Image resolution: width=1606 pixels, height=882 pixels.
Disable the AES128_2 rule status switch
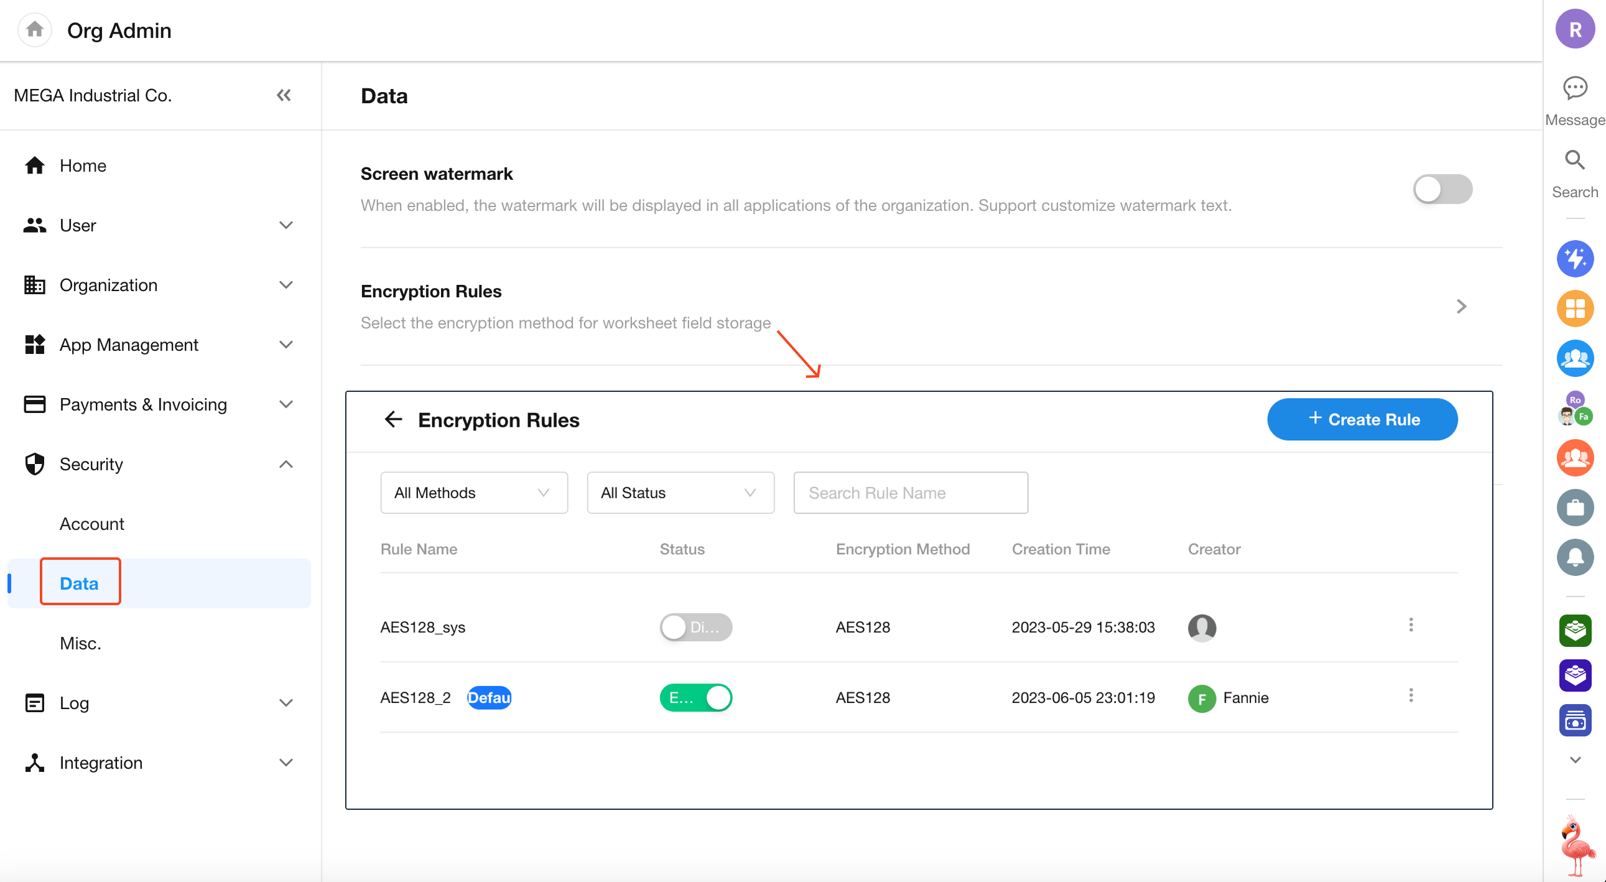point(695,697)
